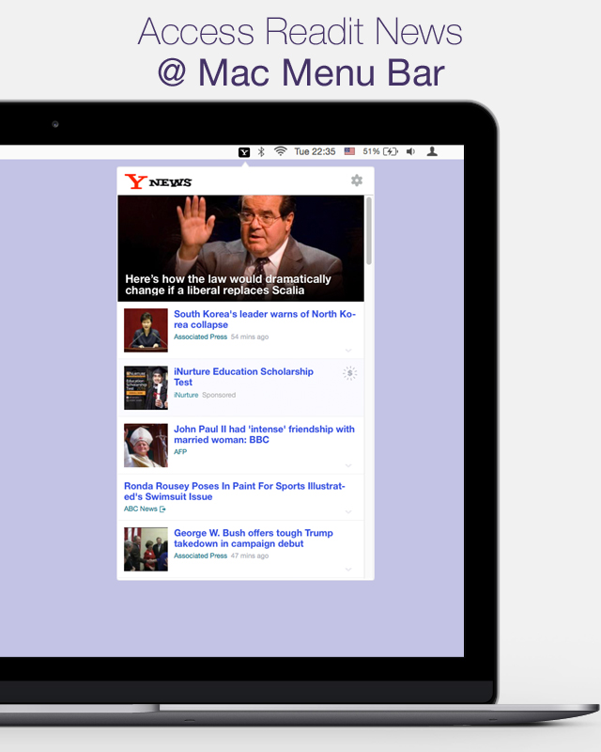Click Associated Press under South Korea story
The image size is (601, 752).
click(x=200, y=337)
